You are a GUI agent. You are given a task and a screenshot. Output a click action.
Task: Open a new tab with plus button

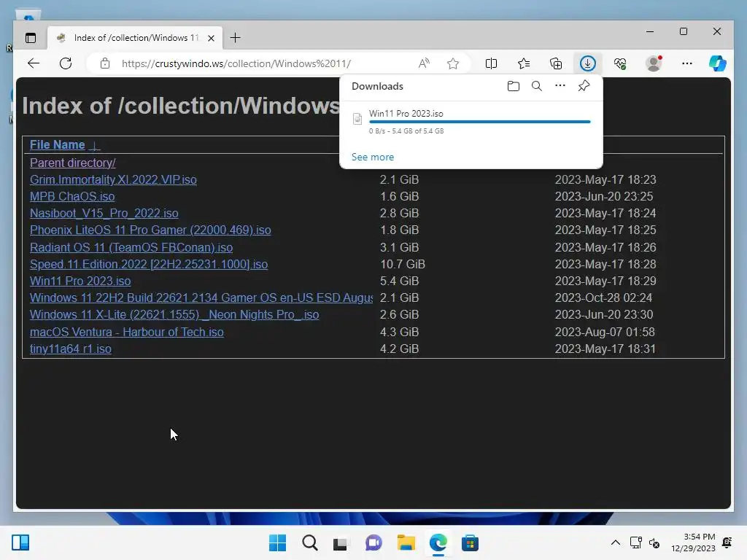[x=236, y=38]
